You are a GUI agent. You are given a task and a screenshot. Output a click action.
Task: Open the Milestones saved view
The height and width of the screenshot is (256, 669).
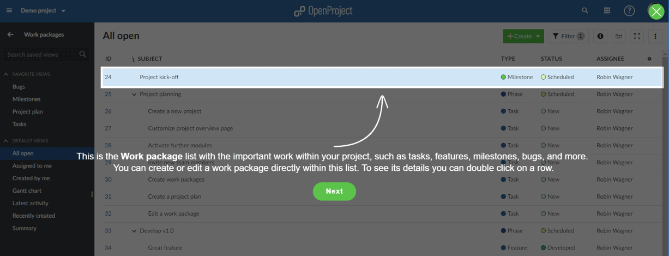26,99
